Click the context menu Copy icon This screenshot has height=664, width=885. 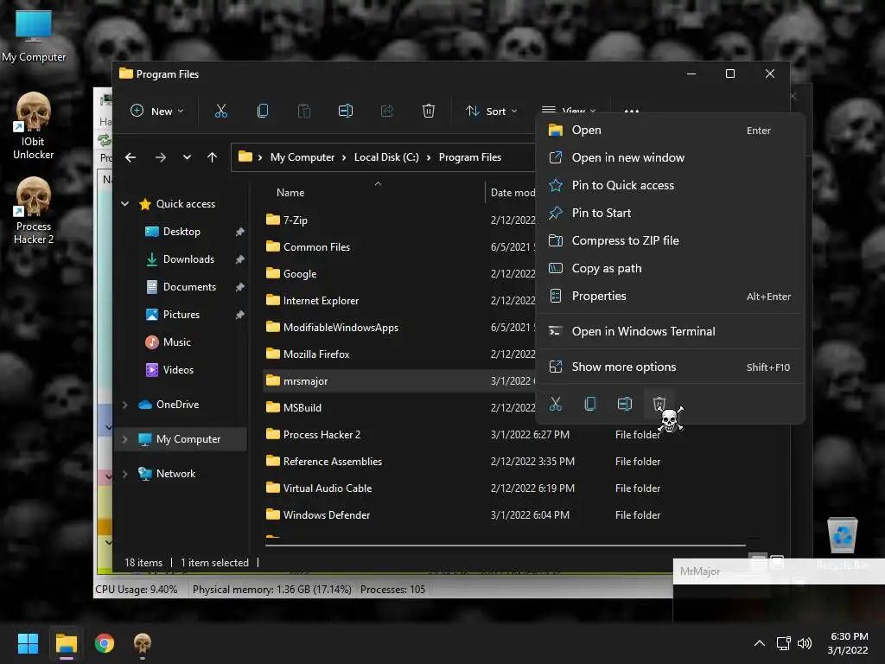[589, 404]
